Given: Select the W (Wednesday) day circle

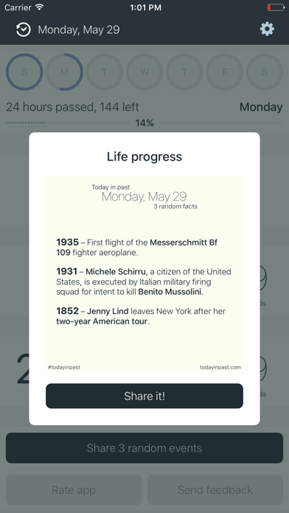Looking at the screenshot, I should coord(144,72).
